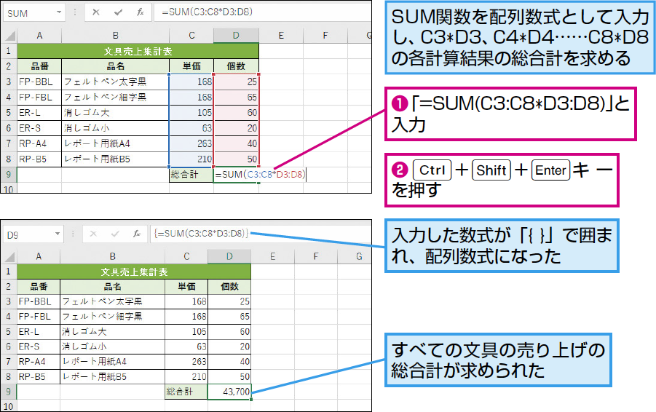
Task: Click the greyed Enter checkmark beside the D9 name box
Action: tap(114, 234)
